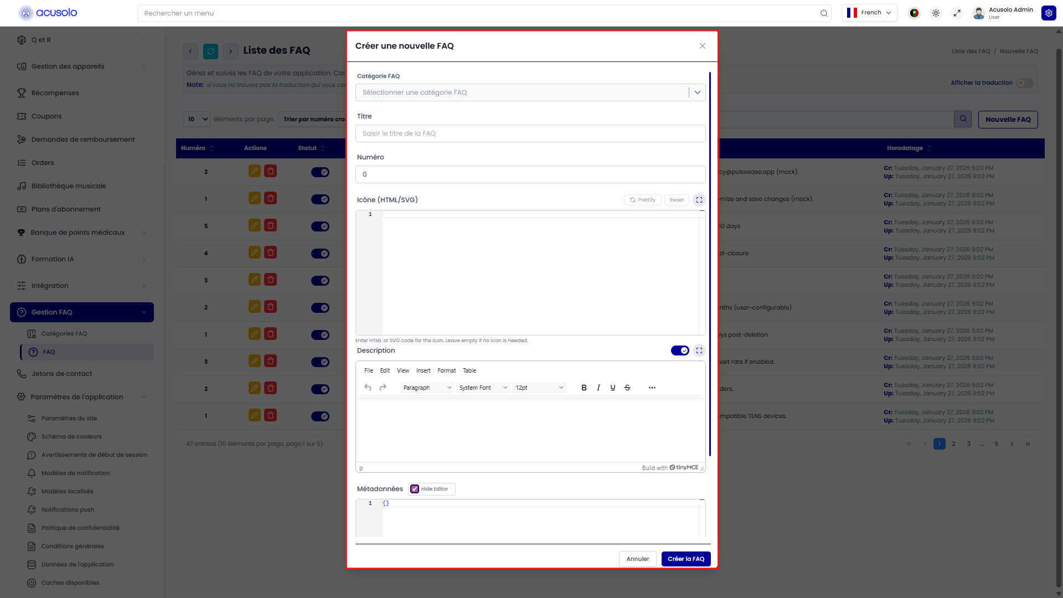Viewport: 1063px width, 598px height.
Task: Click the Créer la FAQ button
Action: click(x=686, y=559)
